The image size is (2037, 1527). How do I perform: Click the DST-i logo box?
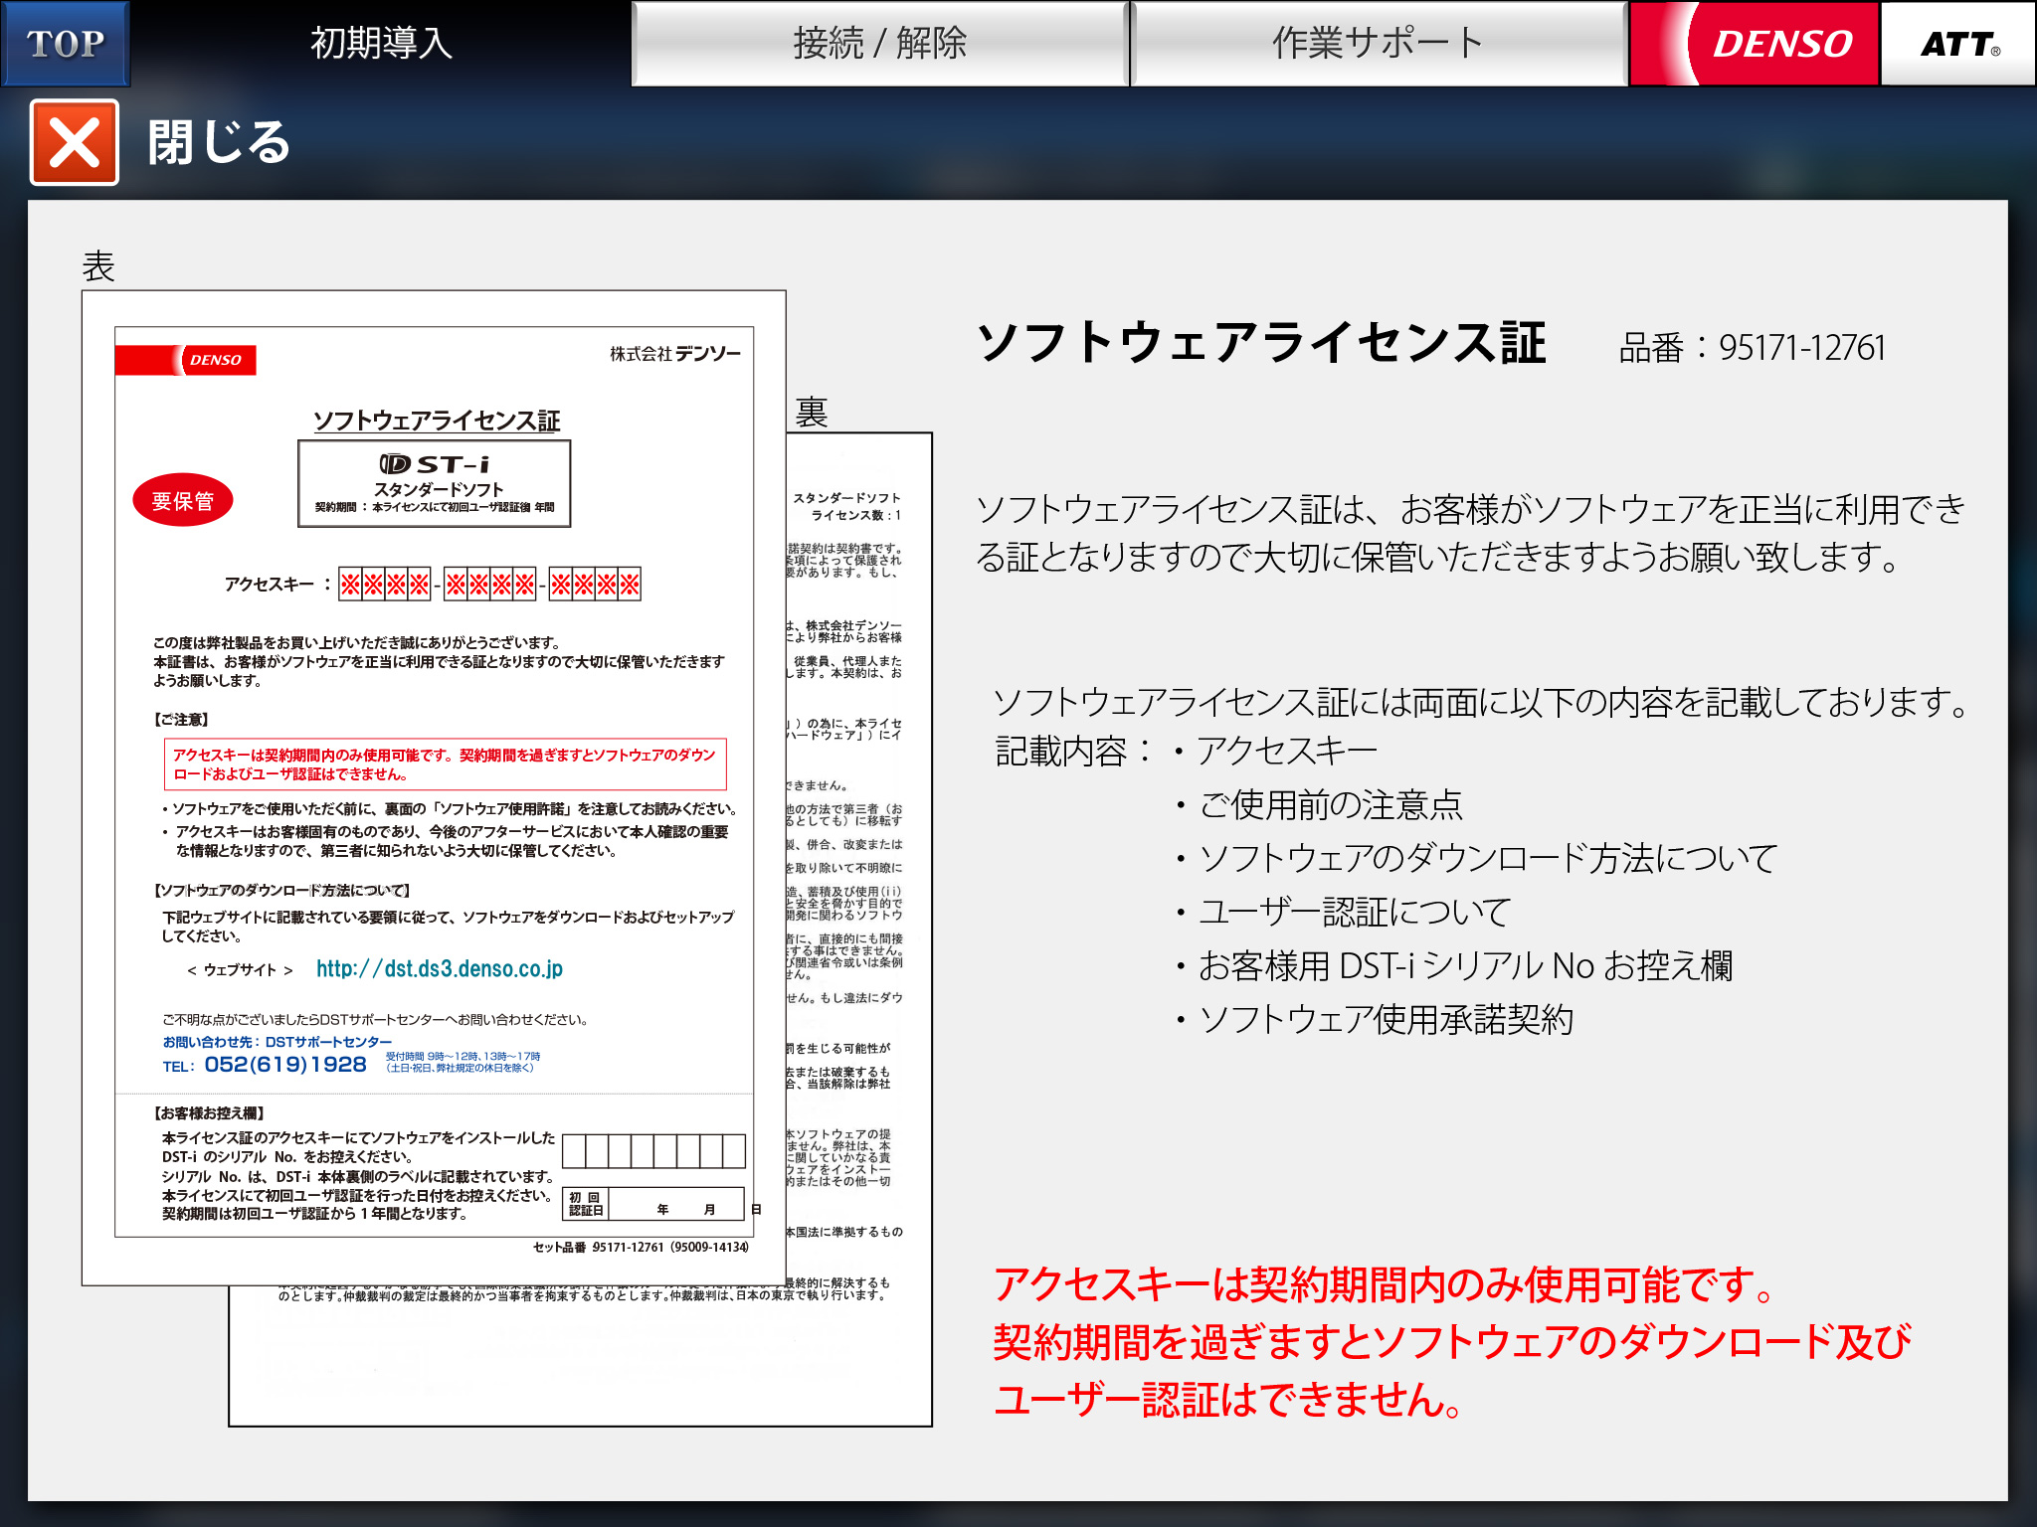click(x=435, y=483)
